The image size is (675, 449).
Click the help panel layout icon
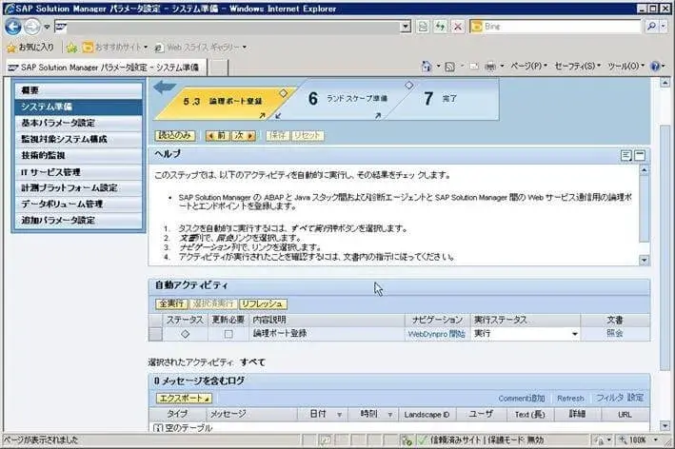click(x=626, y=156)
